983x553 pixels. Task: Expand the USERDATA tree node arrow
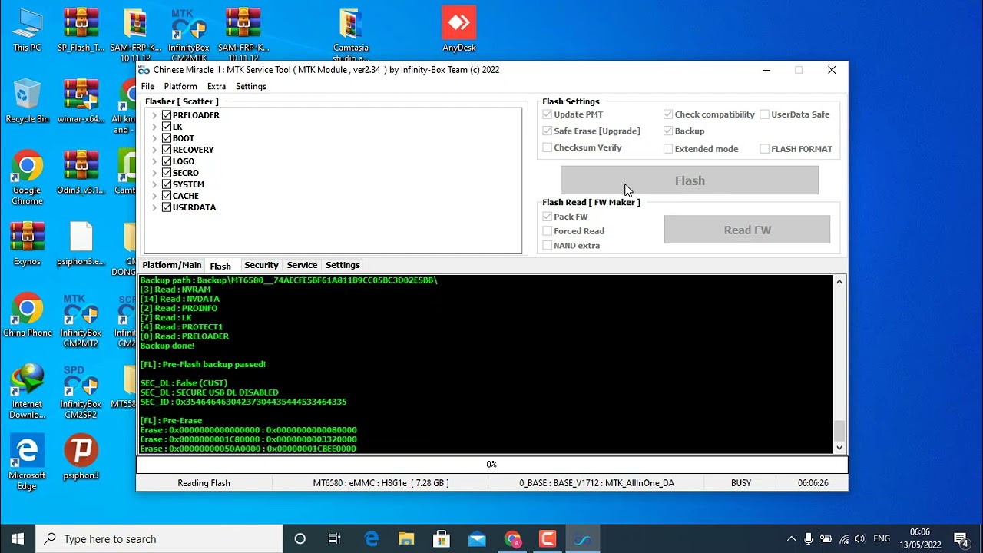click(x=154, y=207)
